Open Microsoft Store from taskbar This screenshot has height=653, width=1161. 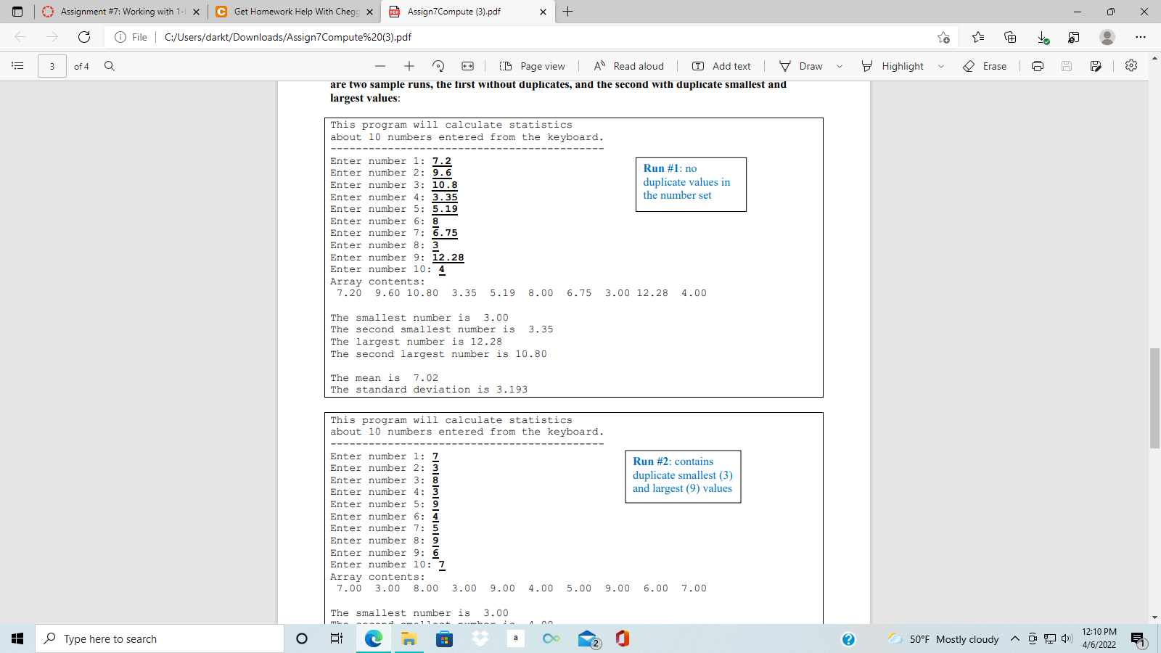point(444,638)
